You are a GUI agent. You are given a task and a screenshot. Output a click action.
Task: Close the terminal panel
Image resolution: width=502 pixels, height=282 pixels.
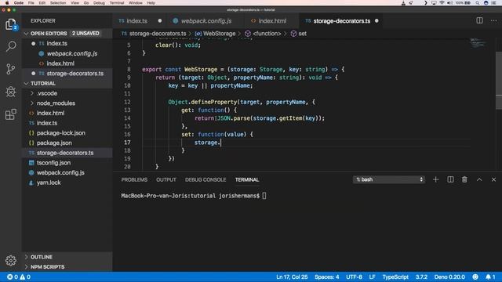point(493,179)
